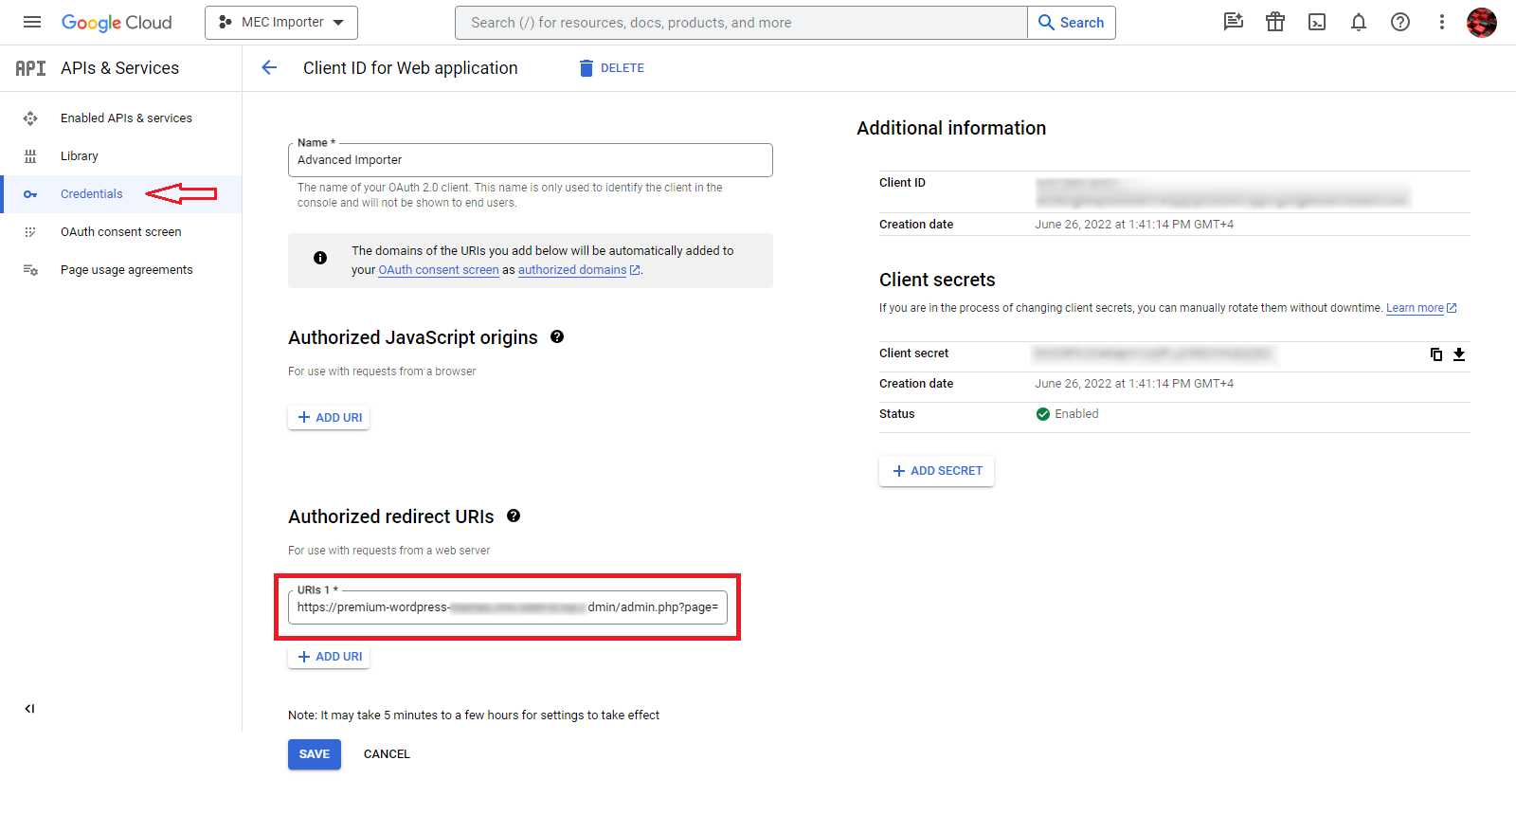The width and height of the screenshot is (1516, 815).
Task: Show help for Authorized JavaScript origins
Action: (557, 336)
